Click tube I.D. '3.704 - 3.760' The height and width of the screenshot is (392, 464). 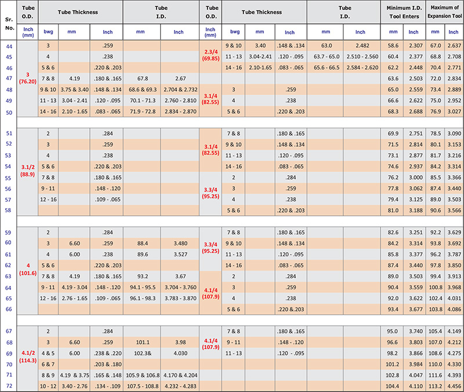(x=180, y=287)
